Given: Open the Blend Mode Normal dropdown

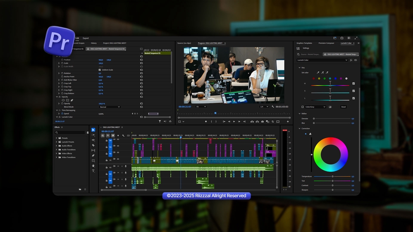Looking at the screenshot, I should tap(110, 107).
